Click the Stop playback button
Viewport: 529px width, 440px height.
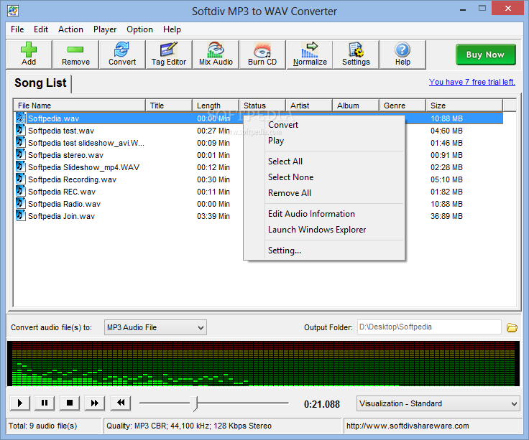[70, 403]
